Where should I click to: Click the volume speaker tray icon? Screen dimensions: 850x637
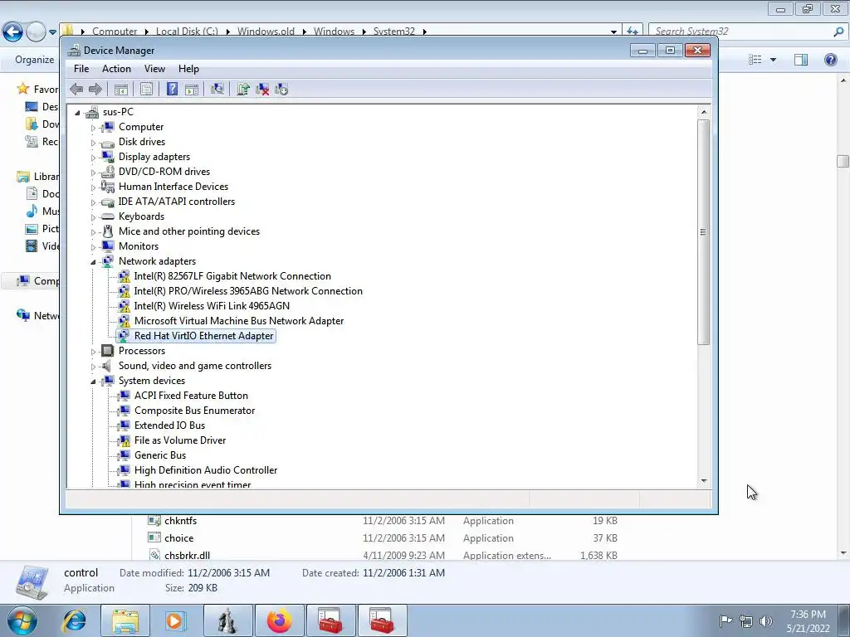coord(766,620)
